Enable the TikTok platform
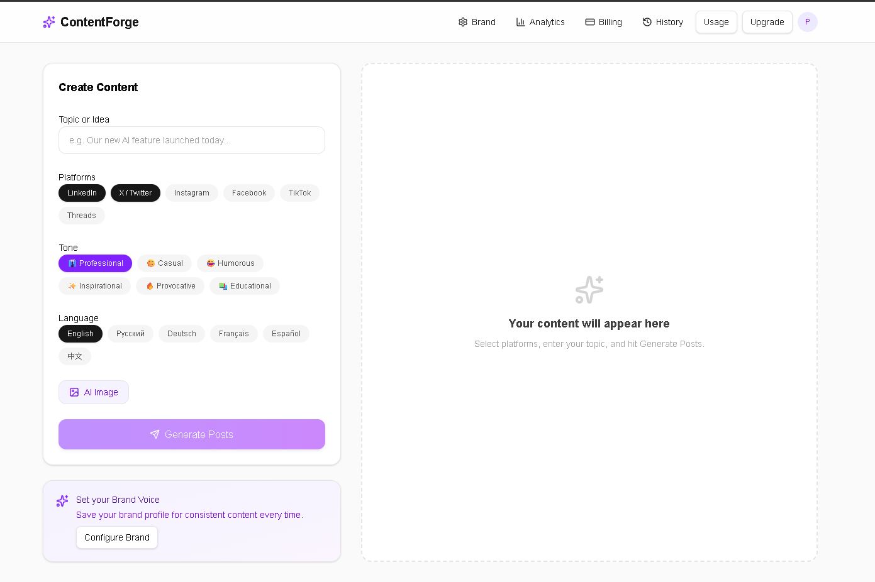 299,193
